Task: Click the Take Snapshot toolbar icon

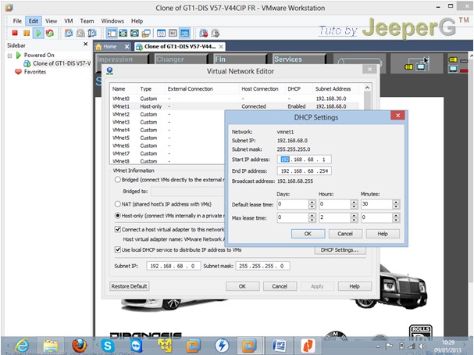Action: click(69, 33)
